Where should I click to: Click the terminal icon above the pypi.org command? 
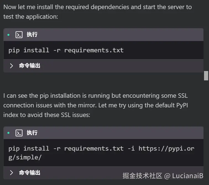pyautogui.click(x=19, y=133)
